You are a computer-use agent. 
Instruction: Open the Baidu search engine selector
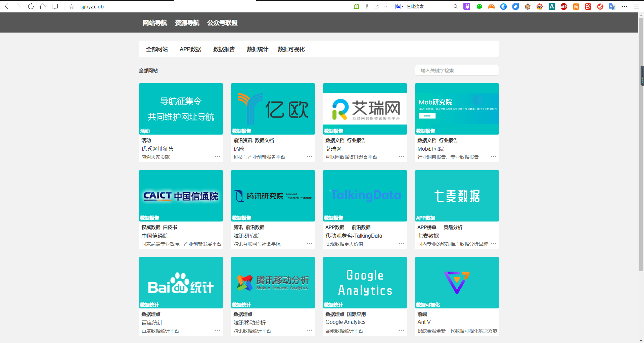[399, 6]
